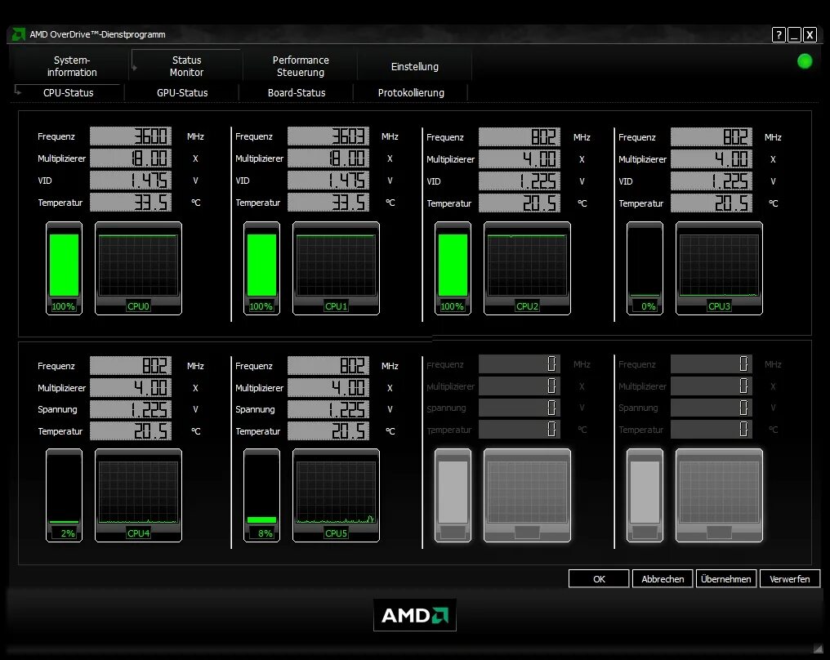Click CPU2's 1.225 VID value
The height and width of the screenshot is (660, 830).
point(520,181)
